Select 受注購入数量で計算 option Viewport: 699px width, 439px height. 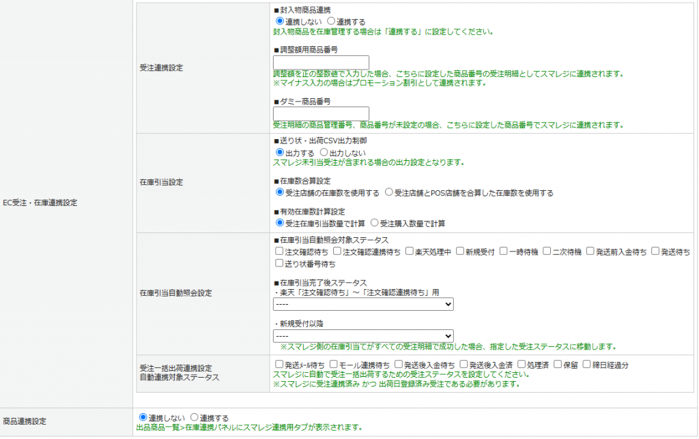click(375, 223)
